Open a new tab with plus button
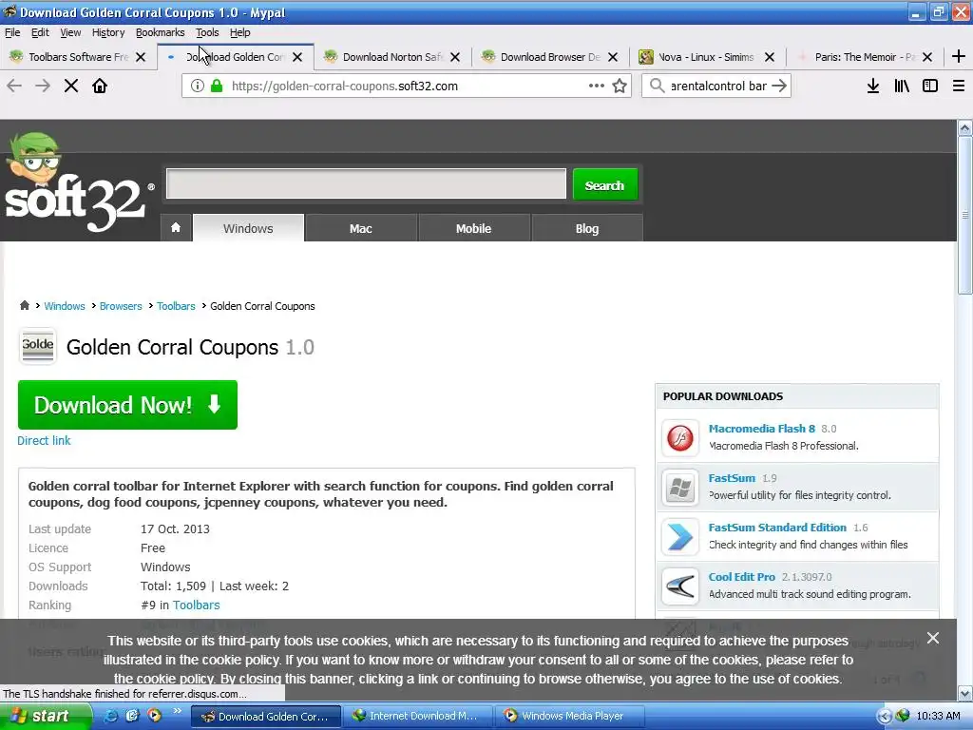Screen dimensions: 973x730 click(x=958, y=56)
